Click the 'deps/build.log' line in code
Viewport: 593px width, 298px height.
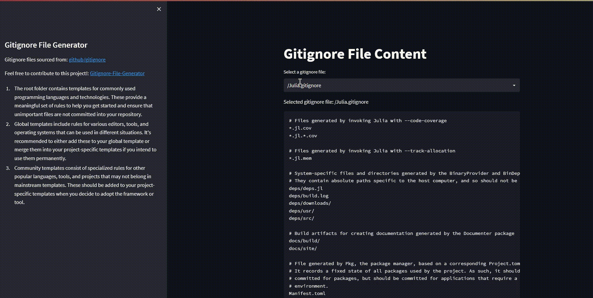309,196
